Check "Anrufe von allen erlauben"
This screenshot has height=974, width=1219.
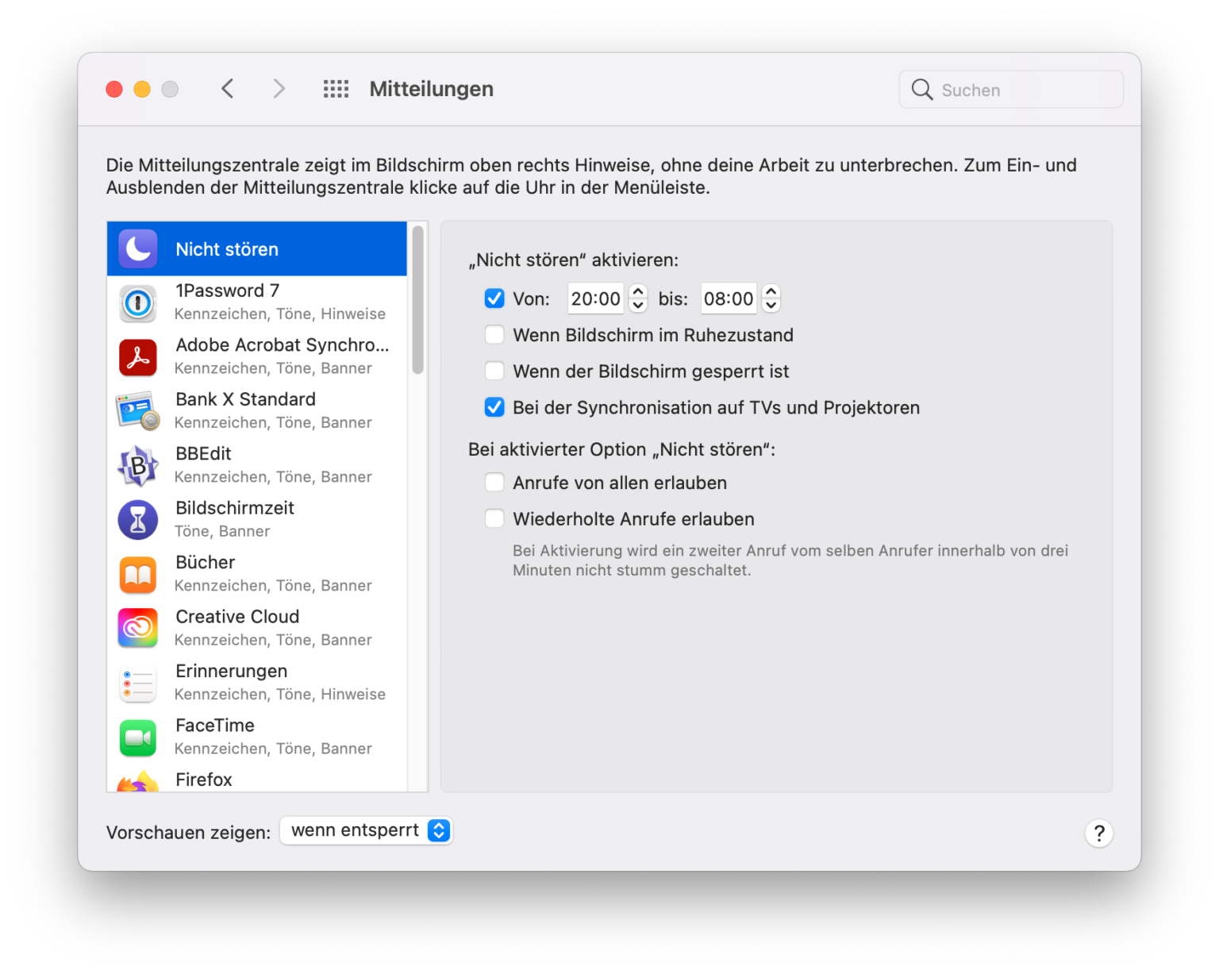494,482
